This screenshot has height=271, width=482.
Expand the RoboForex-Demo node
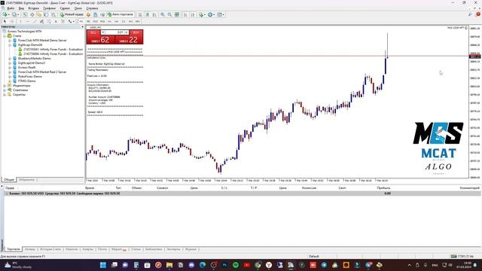pyautogui.click(x=10, y=76)
